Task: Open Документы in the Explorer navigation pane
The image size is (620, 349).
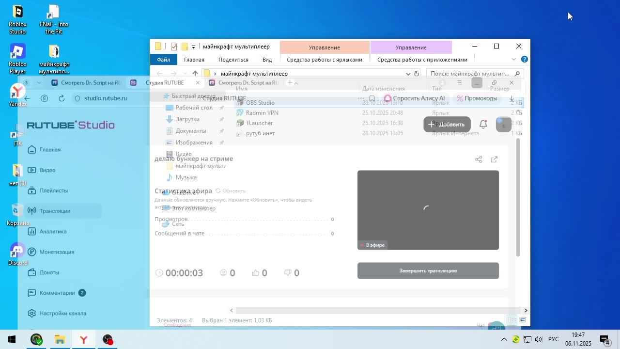Action: 191,131
